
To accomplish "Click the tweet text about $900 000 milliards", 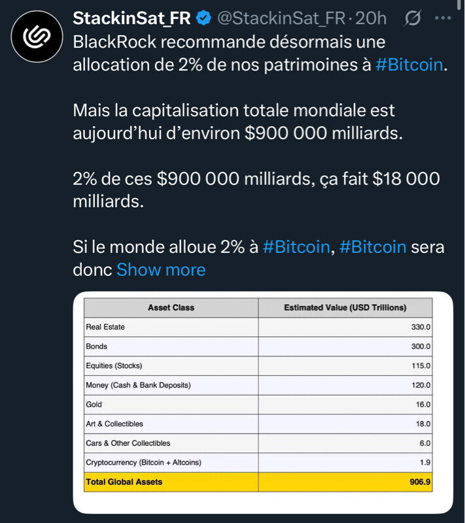I will (x=237, y=122).
